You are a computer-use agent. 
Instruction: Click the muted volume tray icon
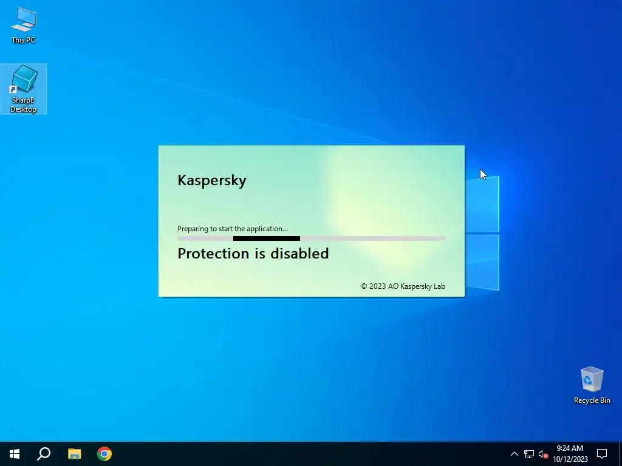543,454
